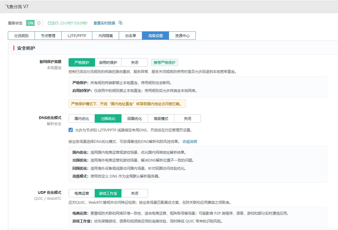The width and height of the screenshot is (338, 230).
Task: Click the 本地直连 sublabel
Action: click(54, 68)
